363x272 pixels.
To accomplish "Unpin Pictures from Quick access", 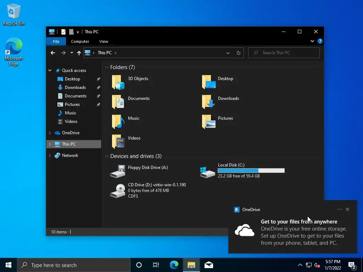I will pos(99,104).
